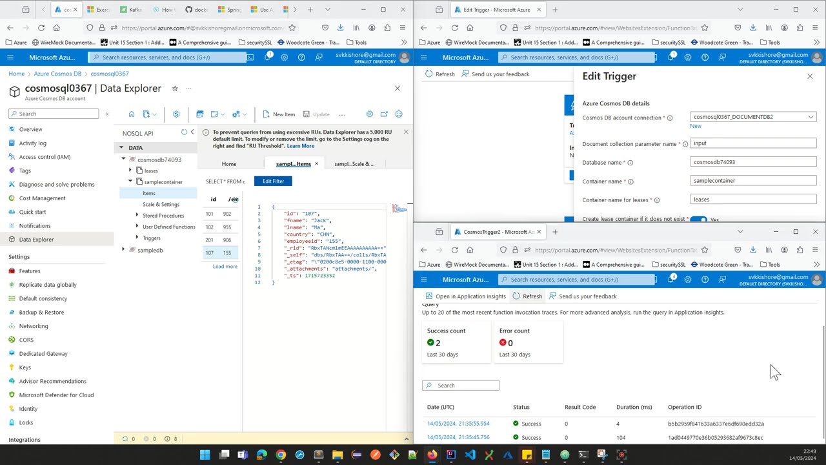Viewport: 826px width, 465px height.
Task: Click Open in Application Insights
Action: pyautogui.click(x=465, y=296)
